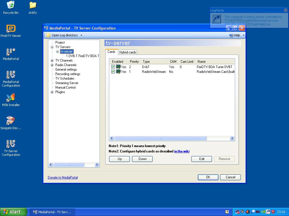
Task: Select the Streaming Server tree item
Action: point(67,83)
